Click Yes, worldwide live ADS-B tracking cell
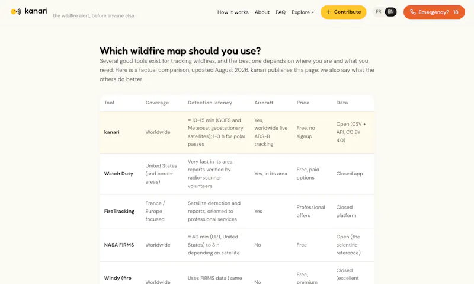474x284 pixels. pyautogui.click(x=271, y=132)
